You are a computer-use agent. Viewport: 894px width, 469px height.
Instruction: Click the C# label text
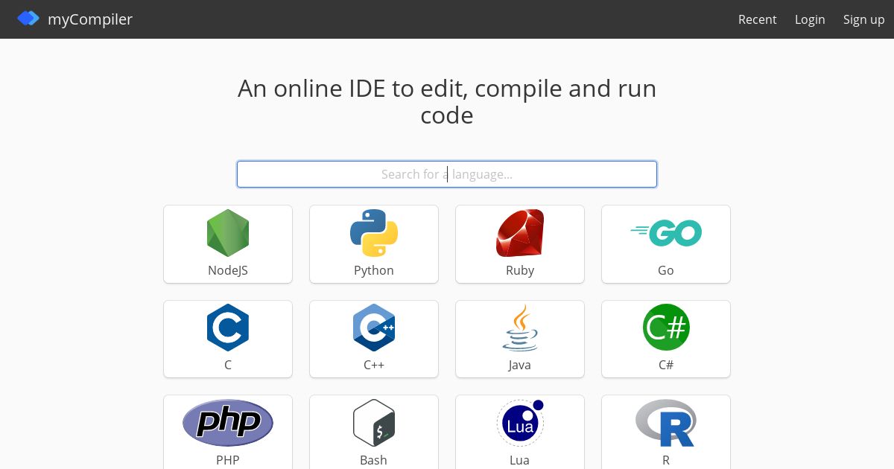click(666, 365)
